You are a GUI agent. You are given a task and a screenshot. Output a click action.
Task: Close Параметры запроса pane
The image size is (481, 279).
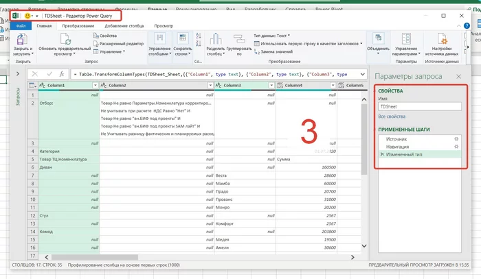[458, 77]
